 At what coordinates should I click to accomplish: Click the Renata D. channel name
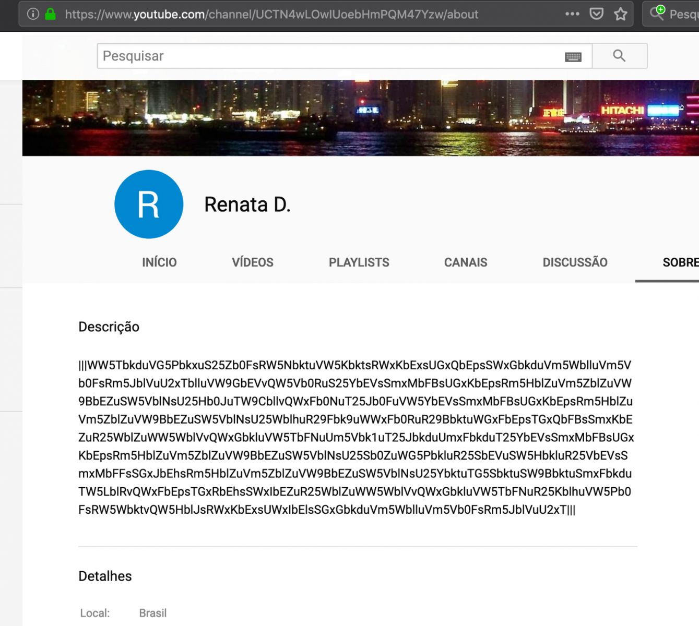click(247, 204)
